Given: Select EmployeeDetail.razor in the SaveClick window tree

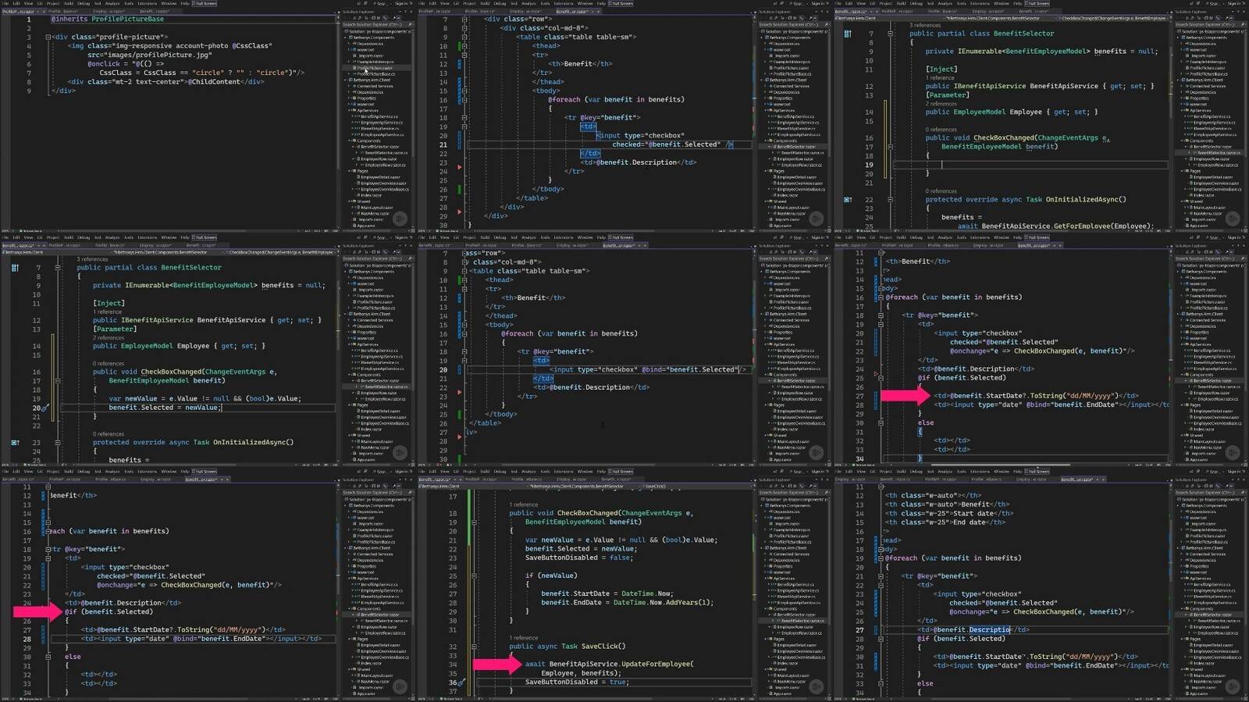Looking at the screenshot, I should (x=796, y=646).
